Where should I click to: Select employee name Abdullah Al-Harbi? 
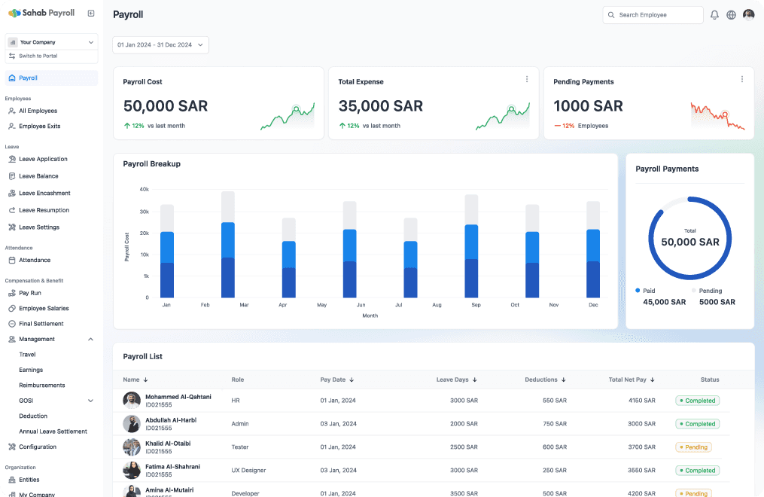point(171,420)
